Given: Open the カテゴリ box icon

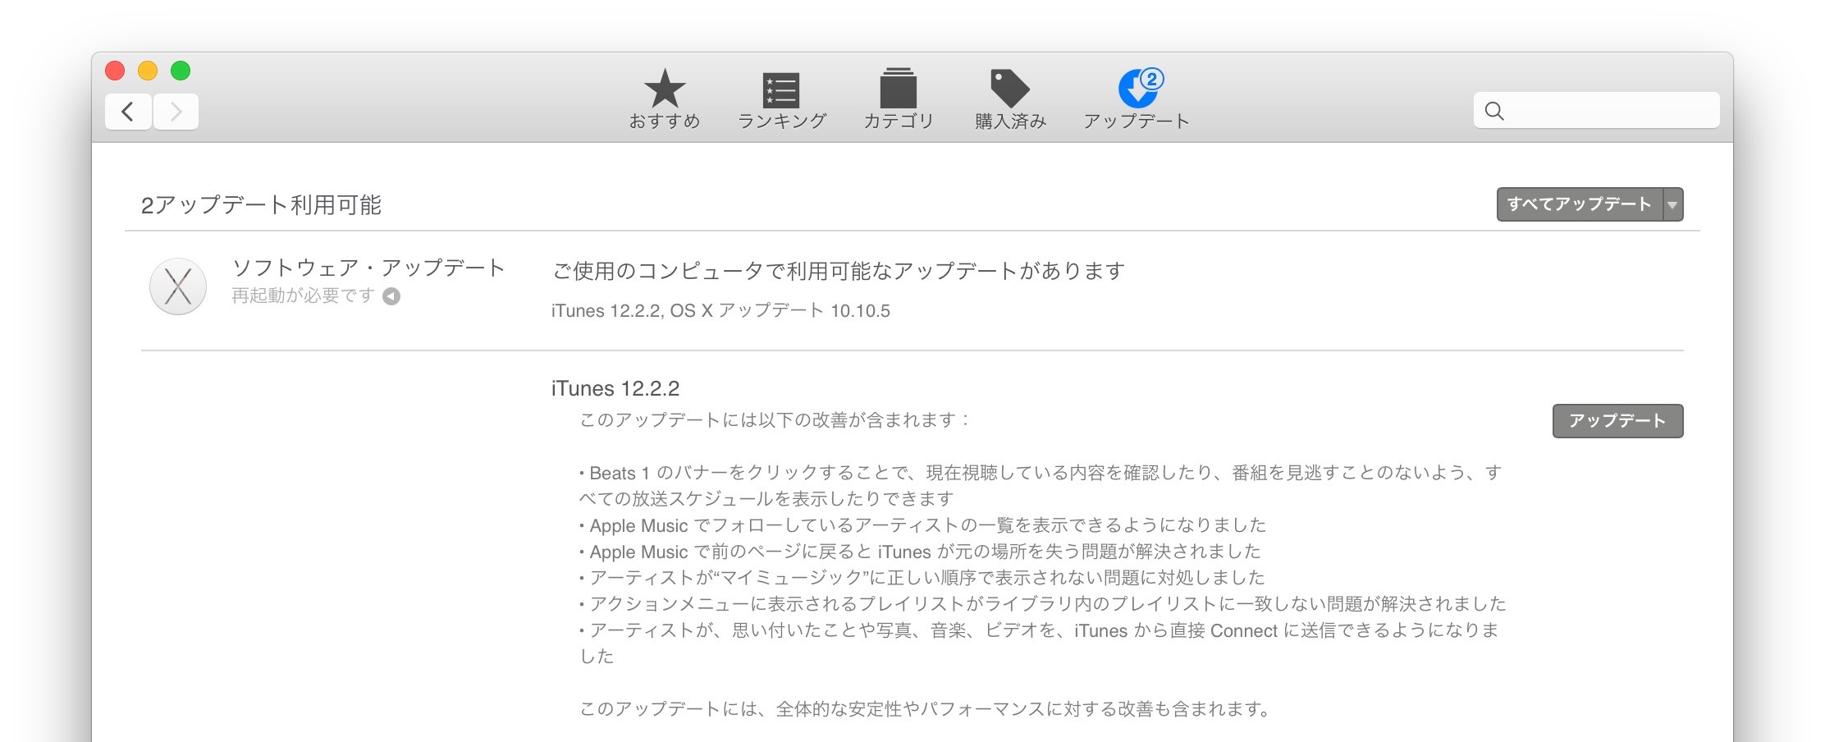Looking at the screenshot, I should (x=899, y=88).
